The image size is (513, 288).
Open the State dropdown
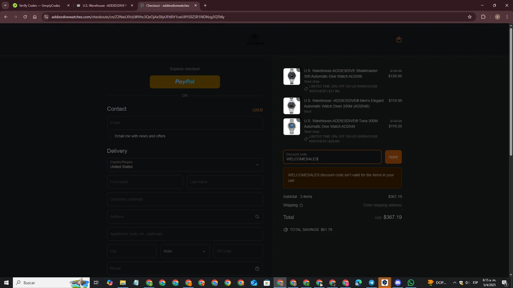185,251
